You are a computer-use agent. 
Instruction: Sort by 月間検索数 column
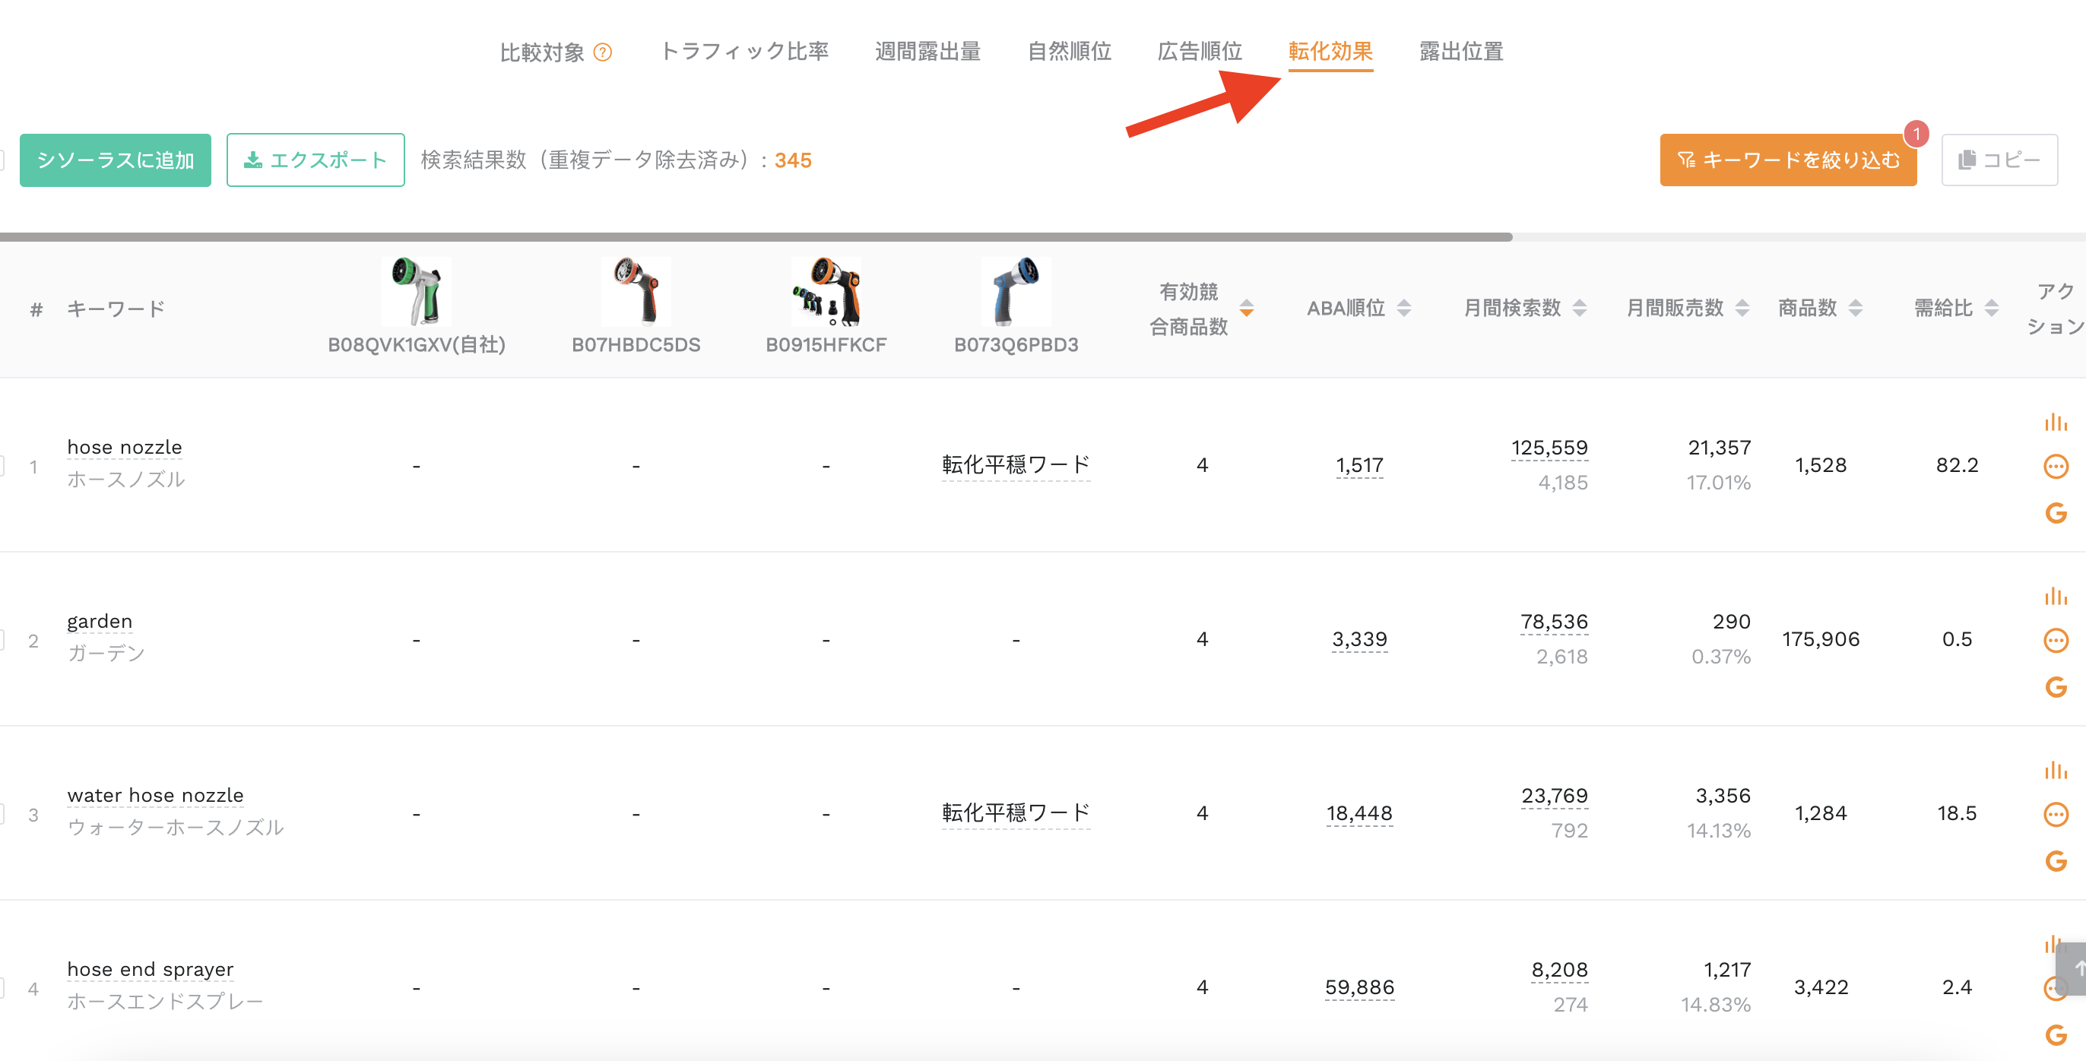(1579, 309)
